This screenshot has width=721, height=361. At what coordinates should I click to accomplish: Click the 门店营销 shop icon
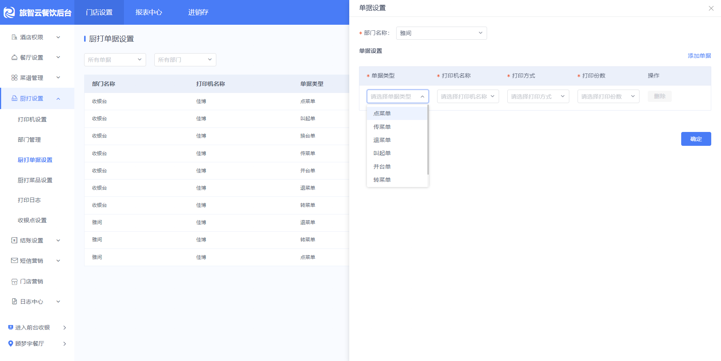(x=14, y=281)
